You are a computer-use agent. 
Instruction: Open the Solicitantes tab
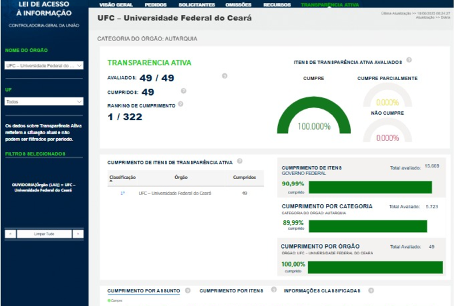click(x=197, y=5)
